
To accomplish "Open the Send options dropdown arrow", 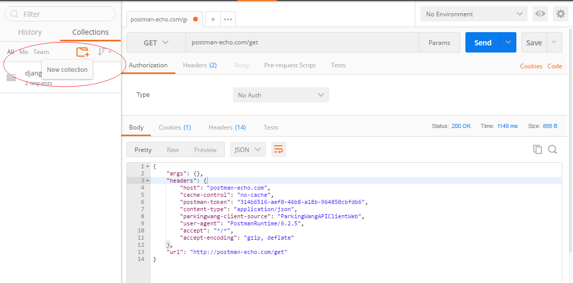I will pyautogui.click(x=508, y=42).
